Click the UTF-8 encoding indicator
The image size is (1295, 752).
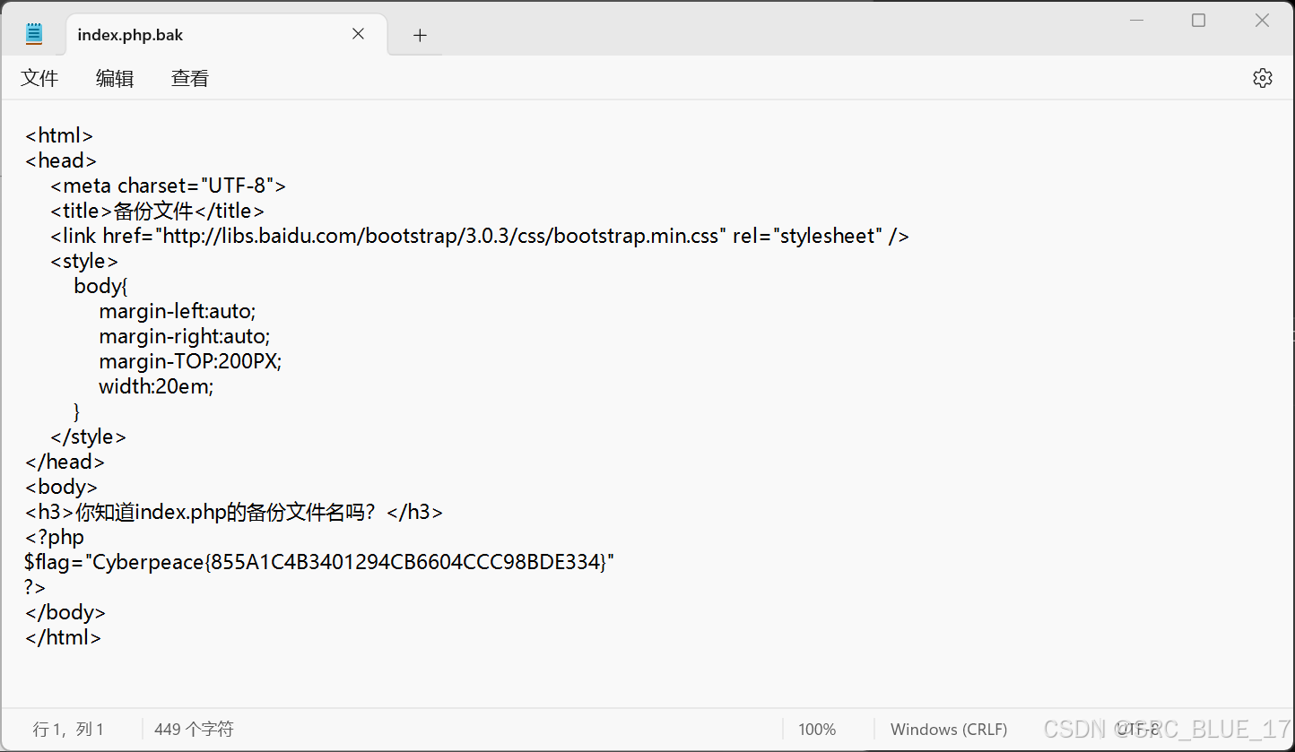tap(1137, 729)
